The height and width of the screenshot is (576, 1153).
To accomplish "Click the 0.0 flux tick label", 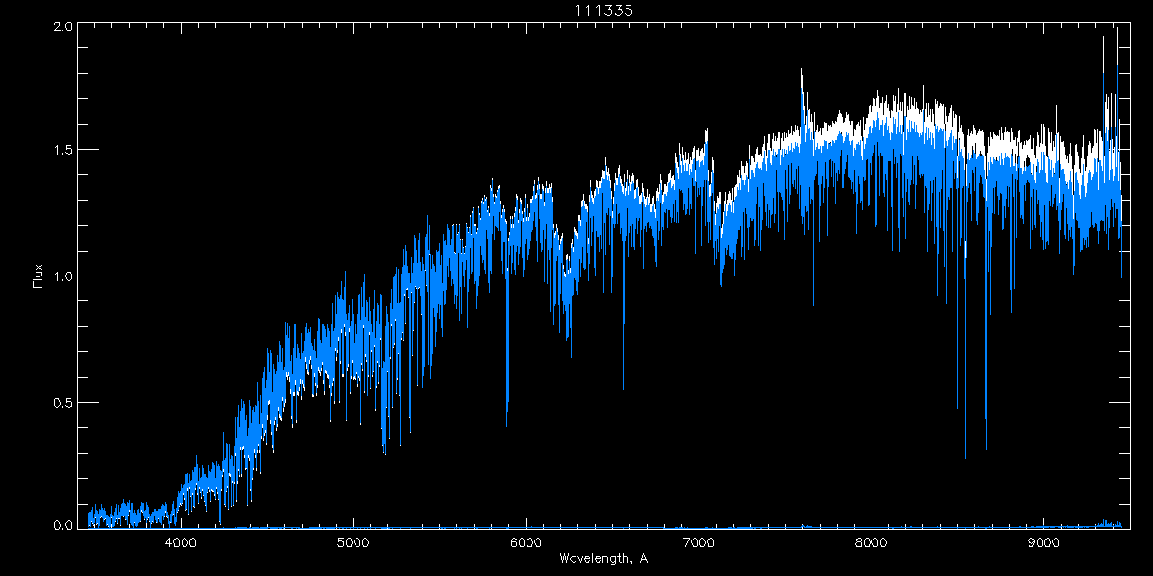I will coord(63,525).
